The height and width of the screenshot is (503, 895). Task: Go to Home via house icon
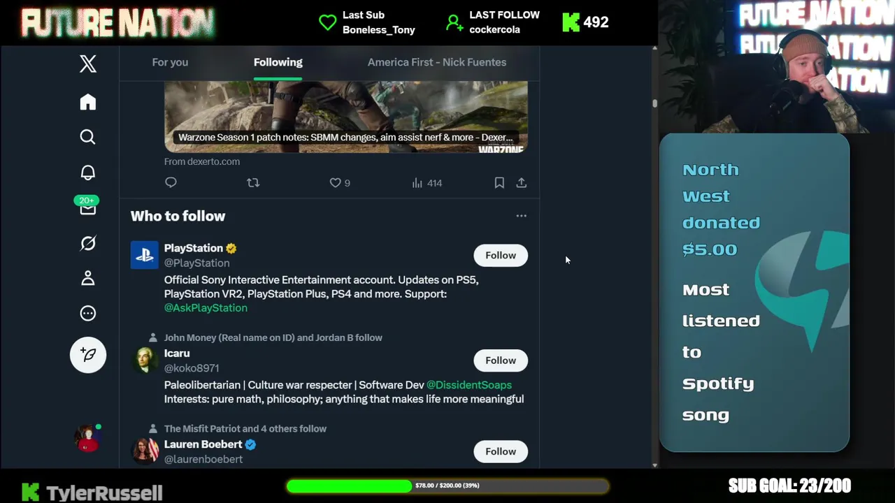coord(87,102)
